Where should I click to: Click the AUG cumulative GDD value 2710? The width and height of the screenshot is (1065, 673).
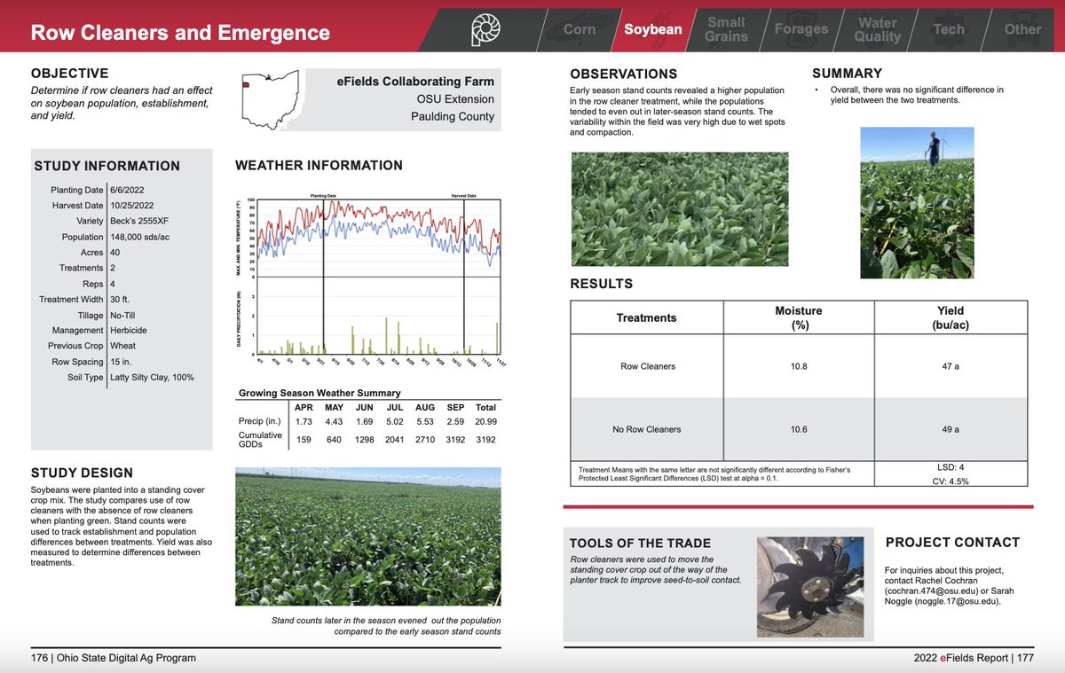(425, 440)
